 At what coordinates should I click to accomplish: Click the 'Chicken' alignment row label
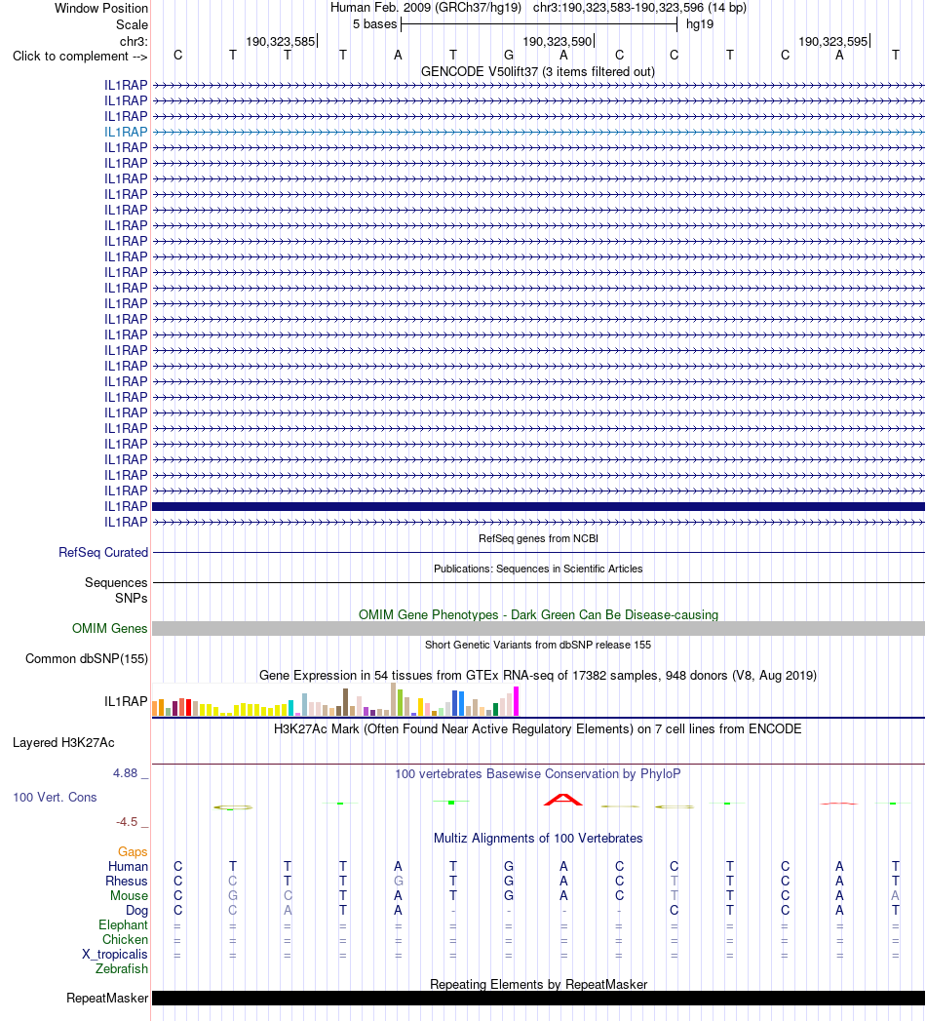pos(125,940)
